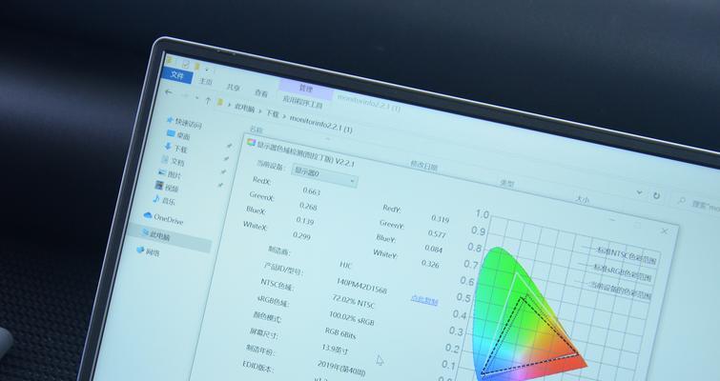Sort by the 大小 column header
The image size is (720, 381).
click(582, 199)
